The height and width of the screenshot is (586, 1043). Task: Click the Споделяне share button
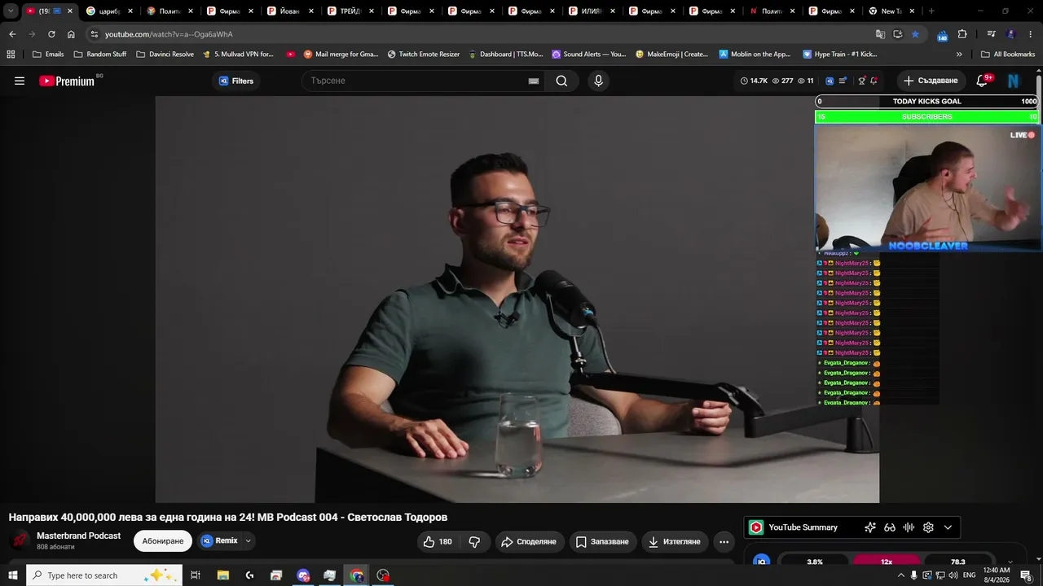click(529, 541)
